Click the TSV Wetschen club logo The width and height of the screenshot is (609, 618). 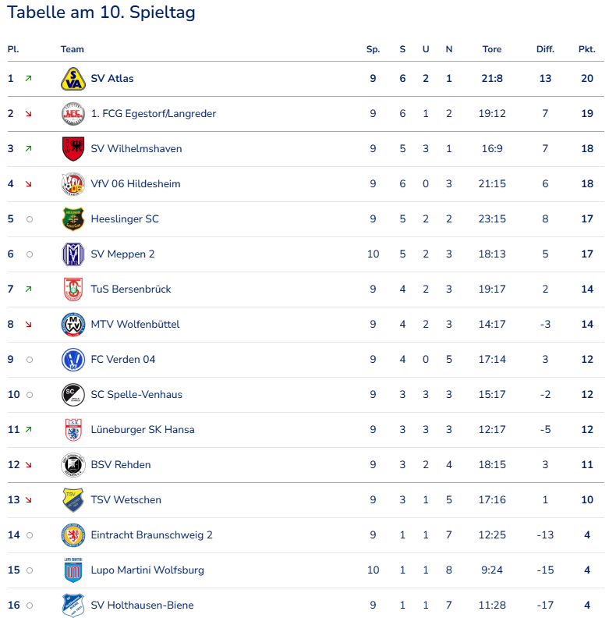[x=73, y=500]
